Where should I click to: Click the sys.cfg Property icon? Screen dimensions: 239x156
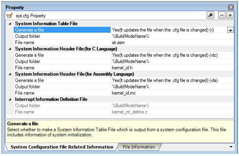9,15
